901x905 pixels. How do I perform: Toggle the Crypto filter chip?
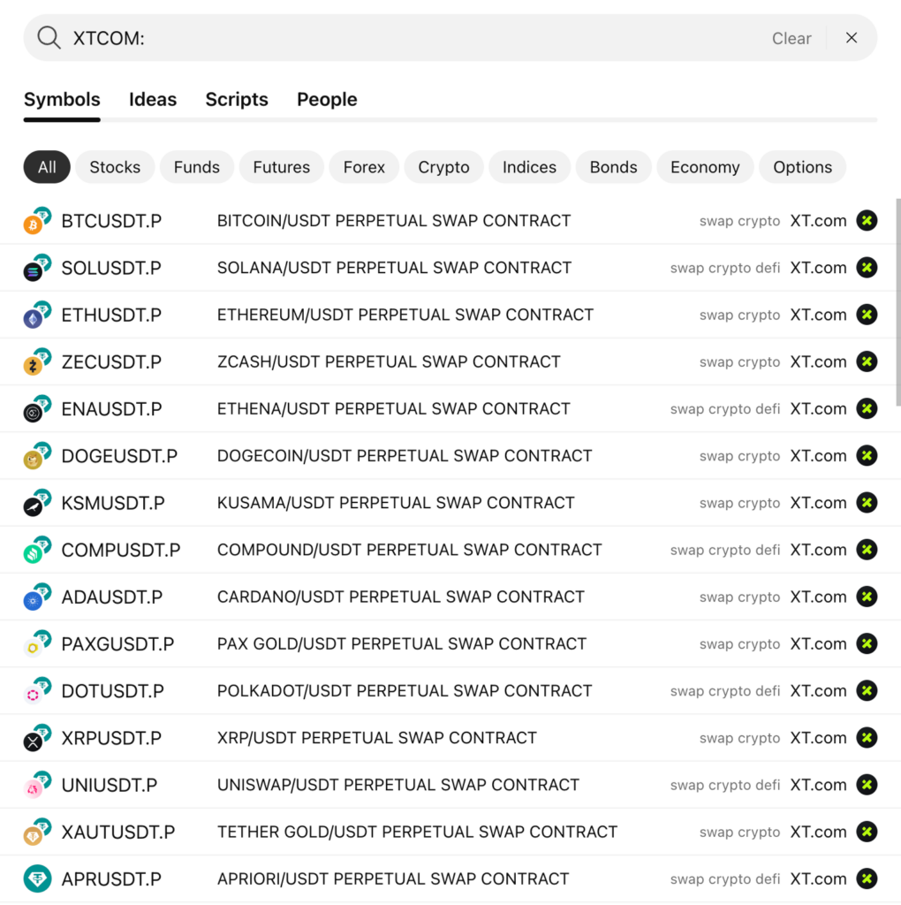click(443, 166)
